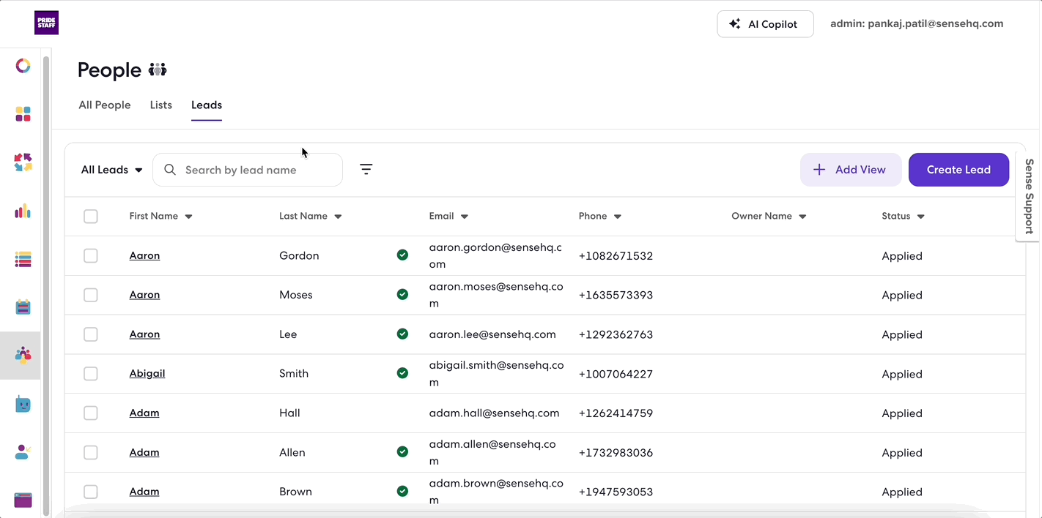The width and height of the screenshot is (1042, 518).
Task: Open Status column sort arrow
Action: point(921,217)
